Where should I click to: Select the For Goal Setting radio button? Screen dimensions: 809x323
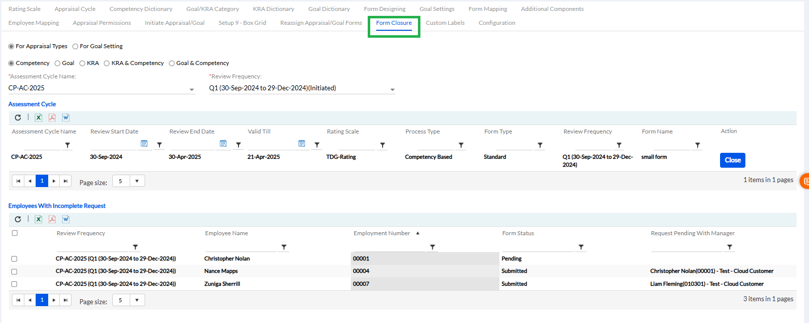click(76, 47)
